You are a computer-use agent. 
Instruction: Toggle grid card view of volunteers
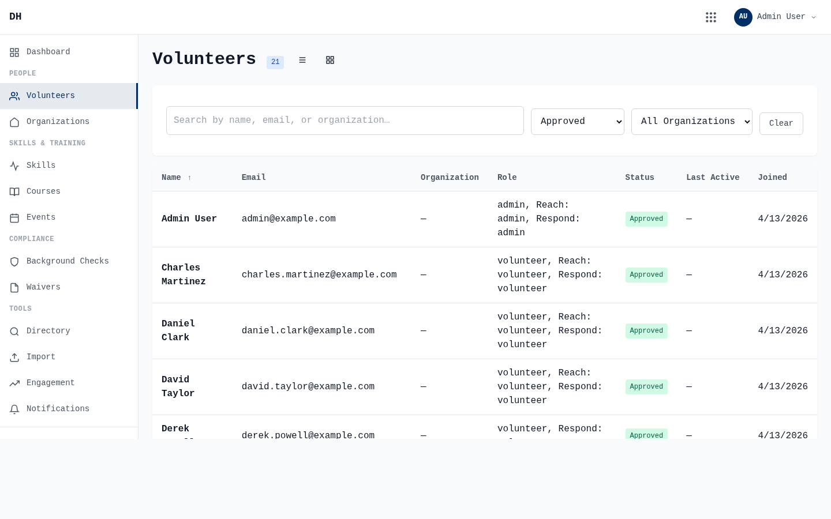(330, 60)
